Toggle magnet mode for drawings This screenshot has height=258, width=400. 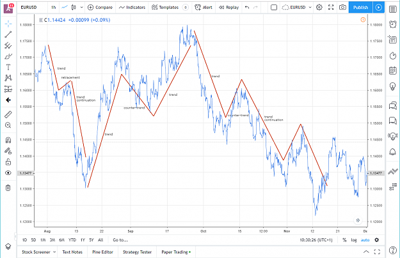pyautogui.click(x=8, y=140)
